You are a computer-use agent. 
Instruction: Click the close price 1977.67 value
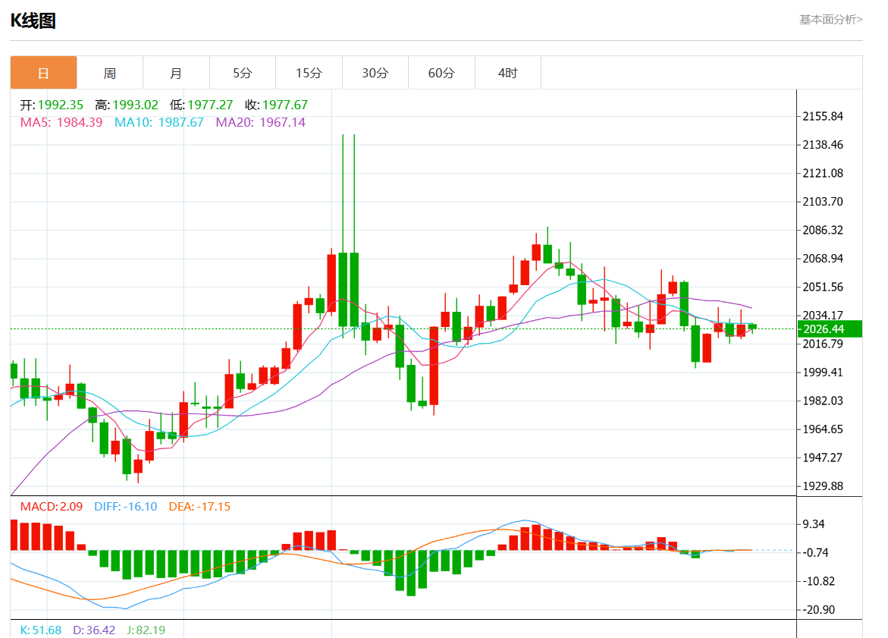pyautogui.click(x=285, y=105)
